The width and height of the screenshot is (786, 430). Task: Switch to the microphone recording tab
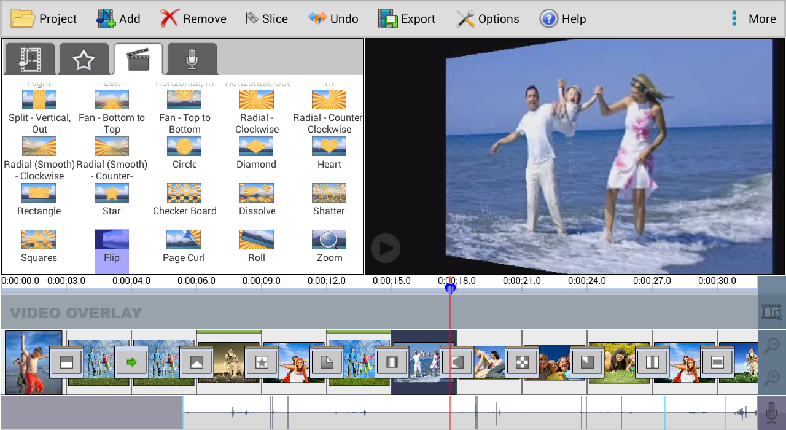pyautogui.click(x=191, y=58)
